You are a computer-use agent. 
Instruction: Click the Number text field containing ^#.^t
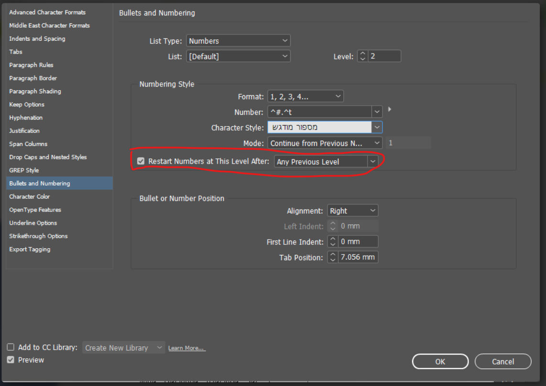319,112
